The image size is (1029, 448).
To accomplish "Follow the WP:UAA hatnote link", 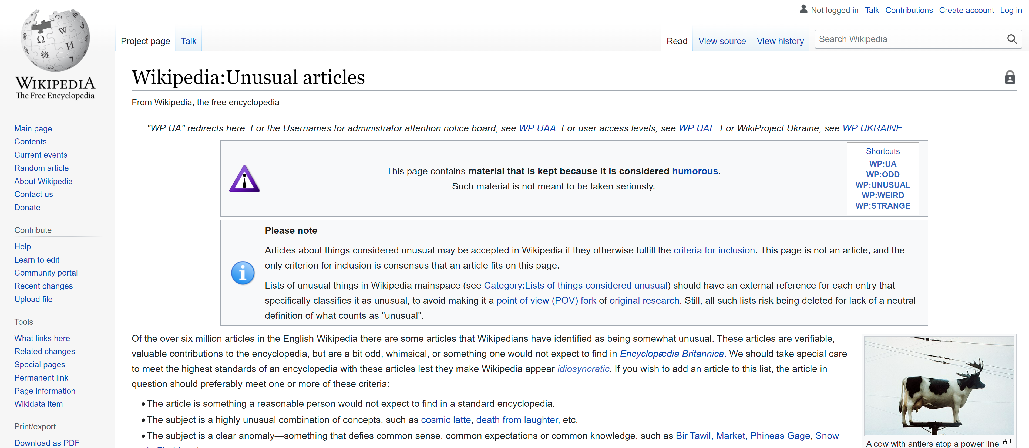I will click(x=537, y=128).
